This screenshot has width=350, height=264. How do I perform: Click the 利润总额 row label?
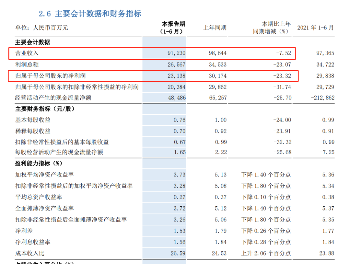[27, 65]
